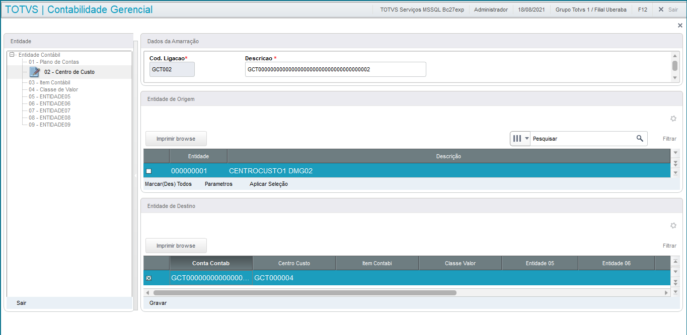Click left arrow of destination horizontal scrollbar
This screenshot has height=335, width=687.
coord(147,292)
